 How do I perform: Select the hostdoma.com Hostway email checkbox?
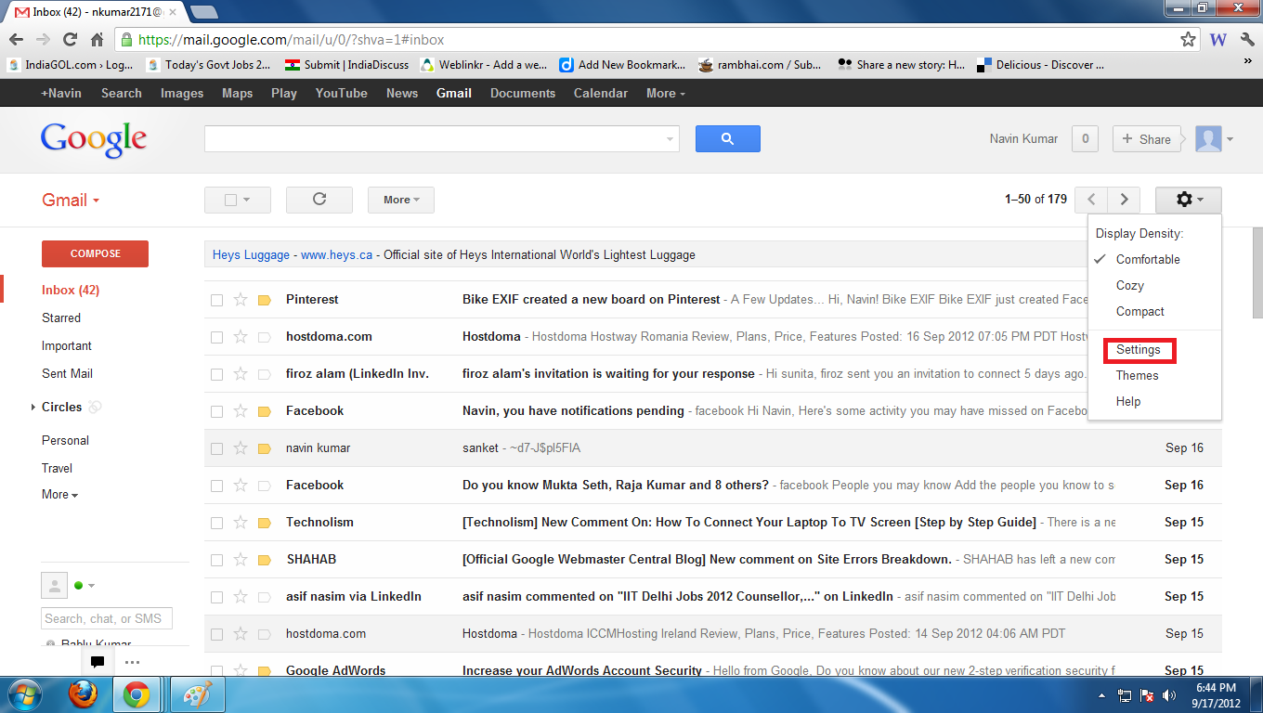point(216,337)
